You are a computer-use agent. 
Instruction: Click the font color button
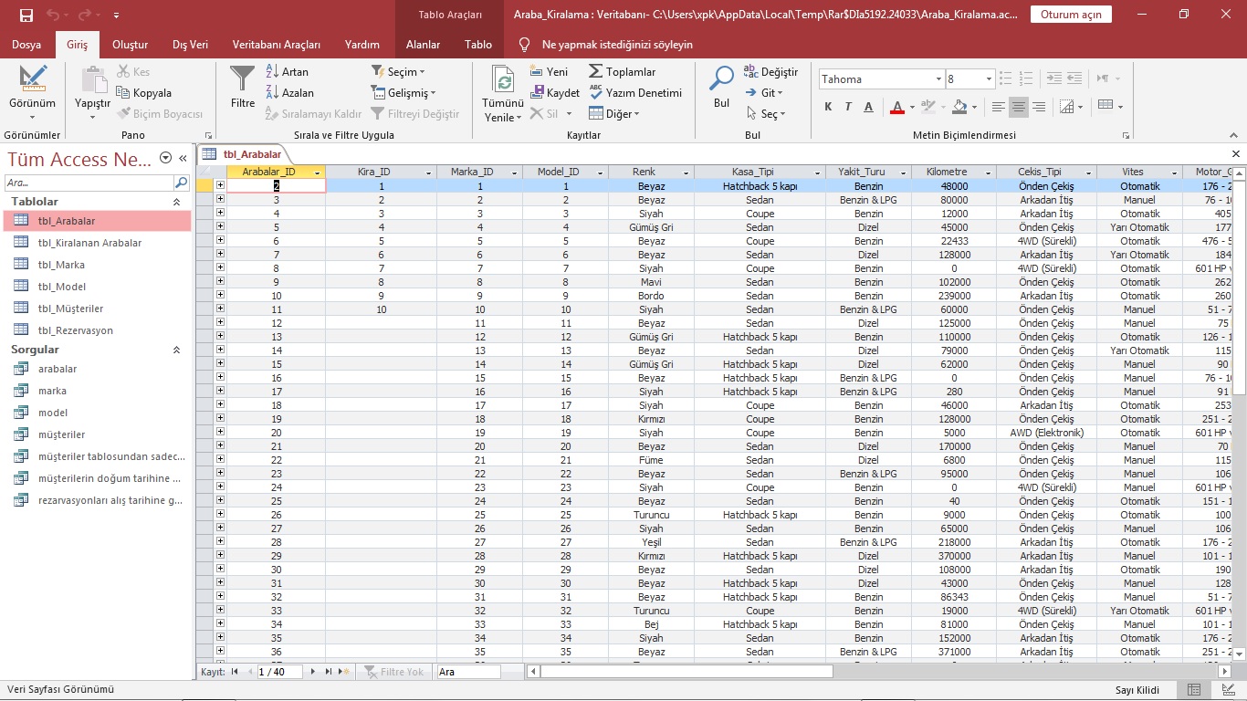tap(896, 107)
